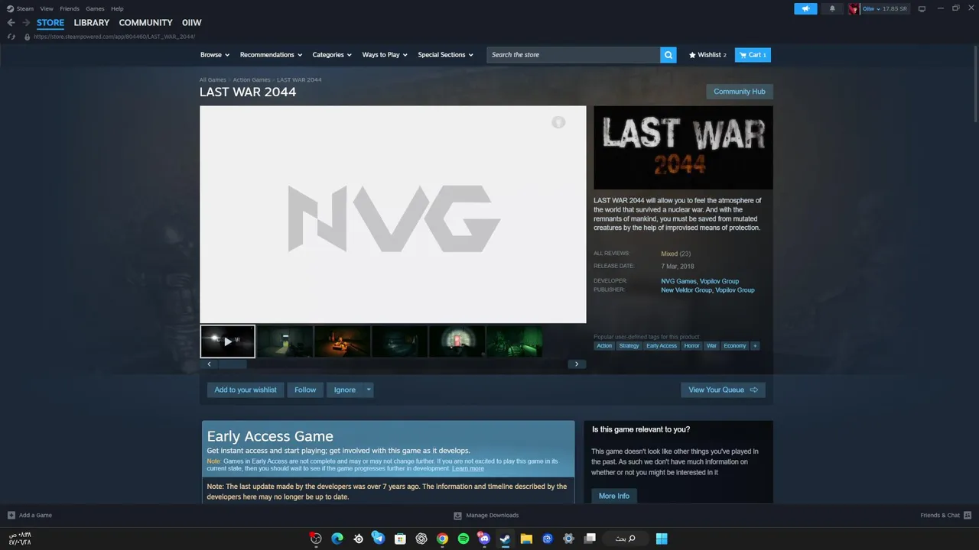Screen dimensions: 979x550
Task: Click the Early Access tag
Action: point(662,346)
